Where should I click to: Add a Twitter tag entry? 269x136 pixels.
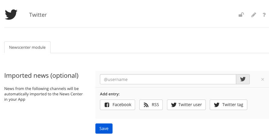tap(228, 105)
